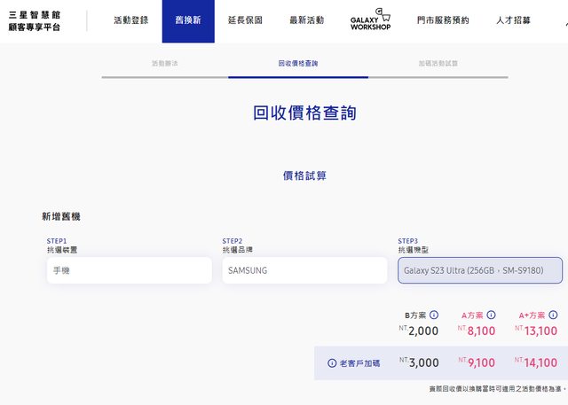This screenshot has width=568, height=405.
Task: Go to the 活動登錄 menu item
Action: pyautogui.click(x=130, y=20)
